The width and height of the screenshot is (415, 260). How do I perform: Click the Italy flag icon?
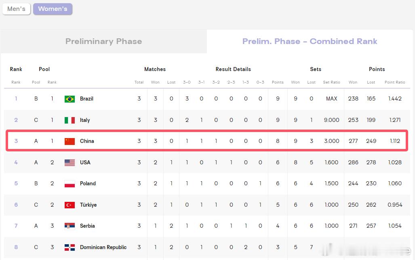point(70,120)
